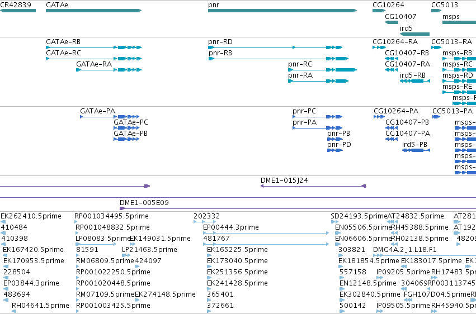Click transcript msps-RE
This screenshot has height=314, width=476.
coord(459,92)
